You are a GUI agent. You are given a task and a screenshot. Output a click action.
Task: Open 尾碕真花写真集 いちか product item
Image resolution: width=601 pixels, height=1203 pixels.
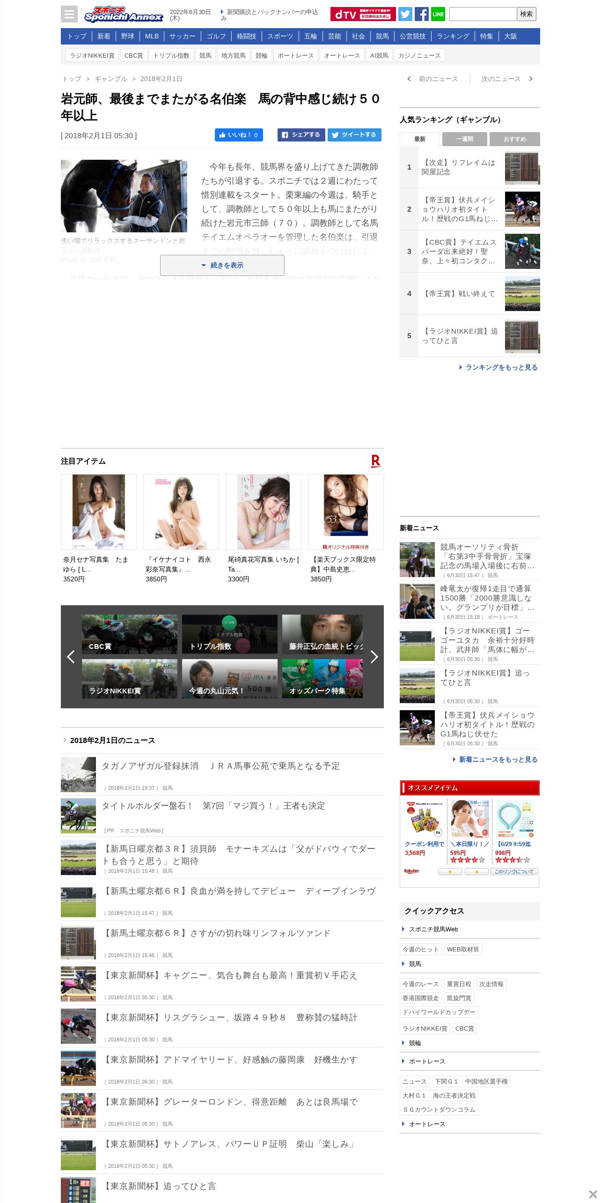click(264, 528)
